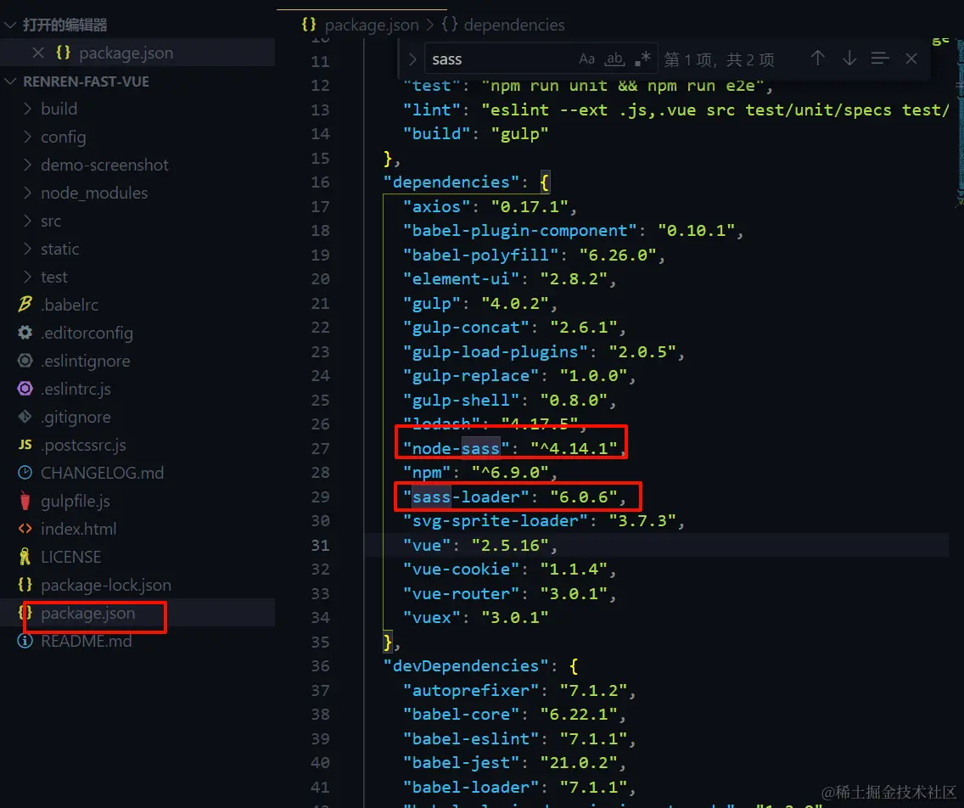Click the "axios" dependency line
Viewport: 964px width, 808px height.
point(490,206)
